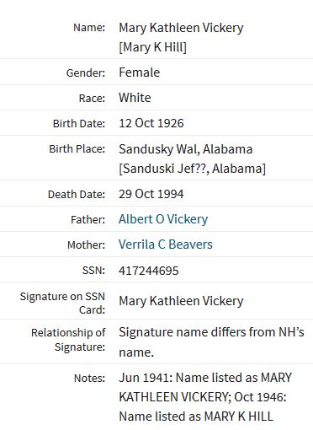Click the alternate birth place Sanduski Jef??, Alabama
This screenshot has width=313, height=430.
click(x=192, y=169)
